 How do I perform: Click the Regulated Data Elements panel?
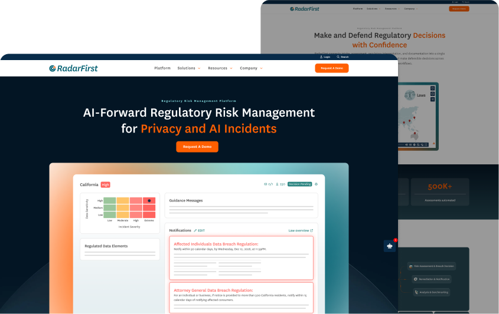click(x=120, y=249)
